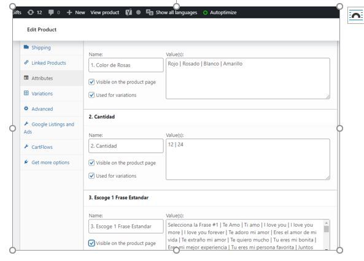The width and height of the screenshot is (364, 261).
Task: Click the name field 3. Escoge 1 Frase Estandar
Action: click(126, 226)
